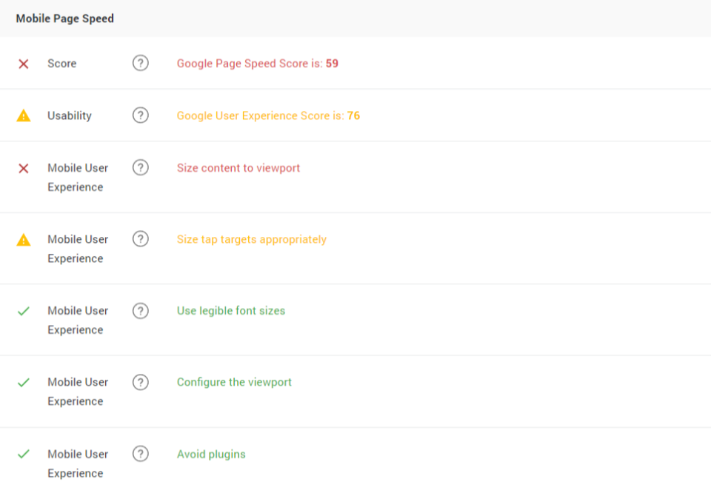Click the yellow warning icon beside Usability

23,115
